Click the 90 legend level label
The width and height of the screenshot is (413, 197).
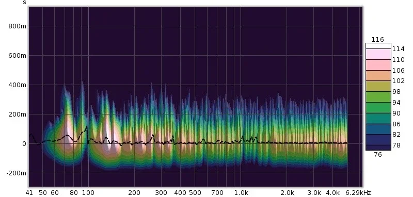coord(396,113)
